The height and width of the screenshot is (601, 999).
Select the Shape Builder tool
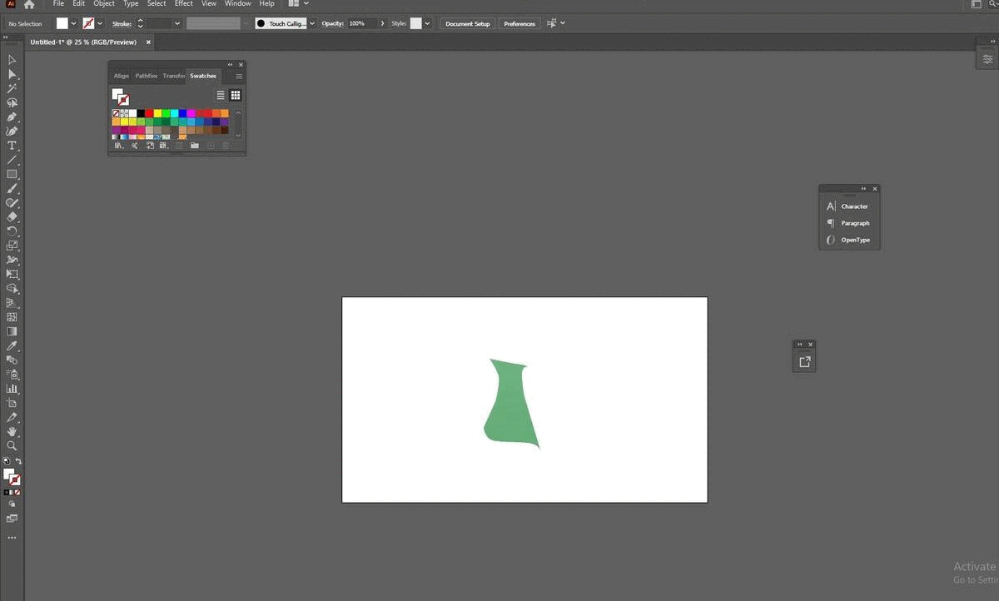click(12, 288)
